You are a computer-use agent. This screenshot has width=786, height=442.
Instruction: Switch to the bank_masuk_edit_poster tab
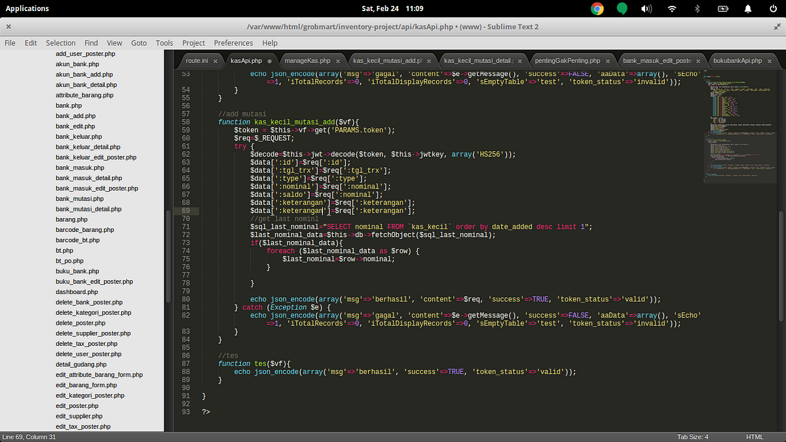[x=657, y=60]
